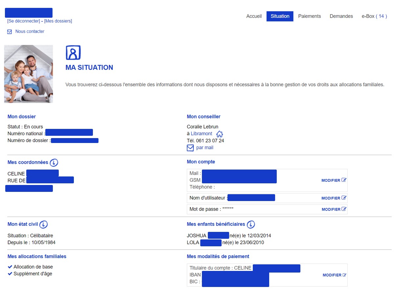Switch to the Demandes tab

pyautogui.click(x=341, y=16)
